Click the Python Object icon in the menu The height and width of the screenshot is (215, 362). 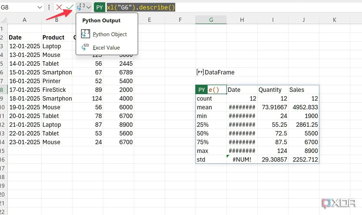pyautogui.click(x=85, y=34)
